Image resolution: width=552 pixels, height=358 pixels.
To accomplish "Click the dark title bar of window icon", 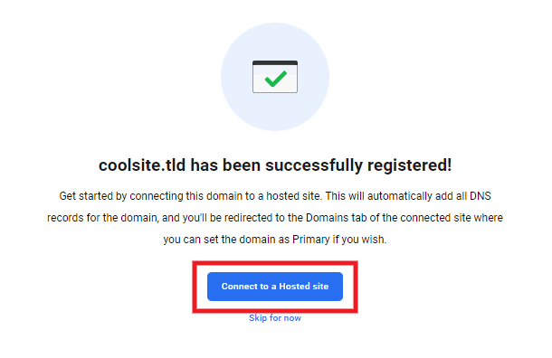I will (x=275, y=63).
